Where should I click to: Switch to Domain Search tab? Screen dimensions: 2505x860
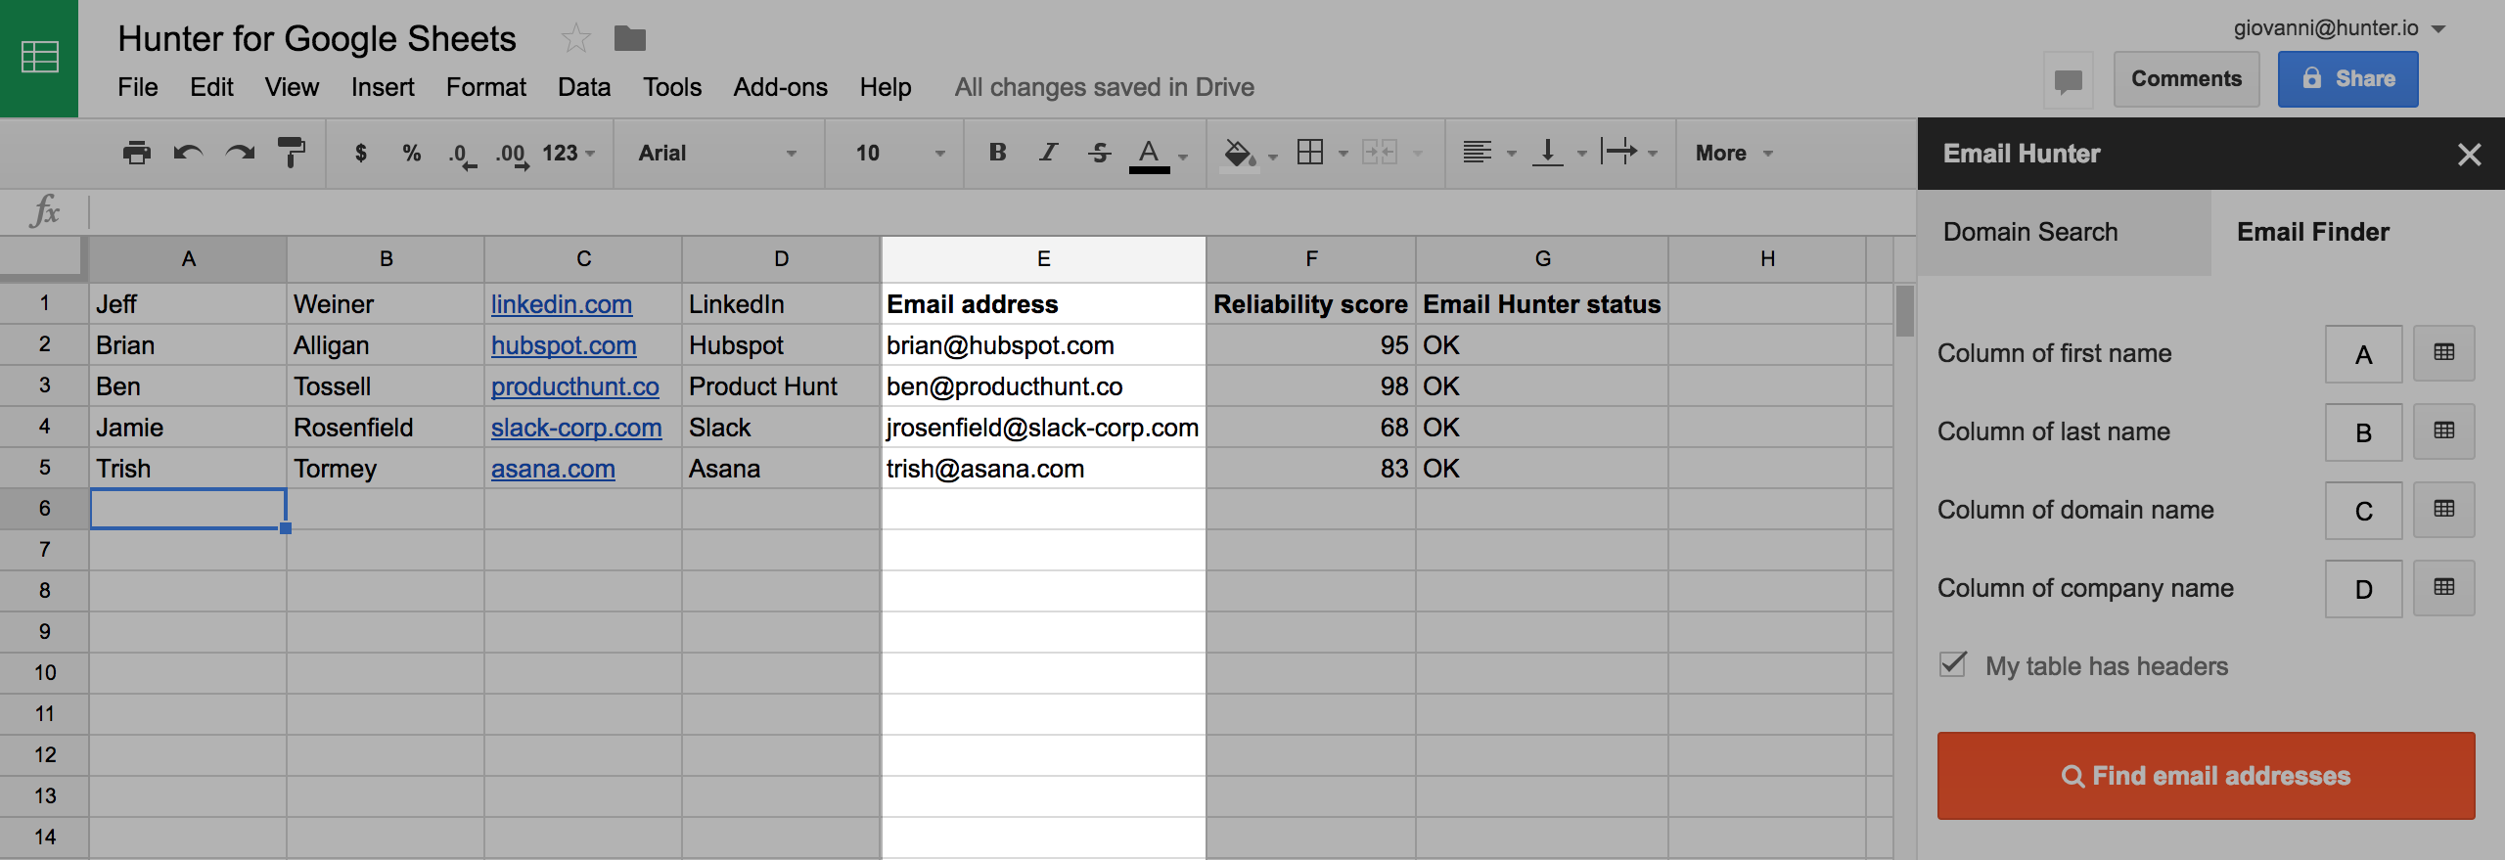coord(2064,233)
